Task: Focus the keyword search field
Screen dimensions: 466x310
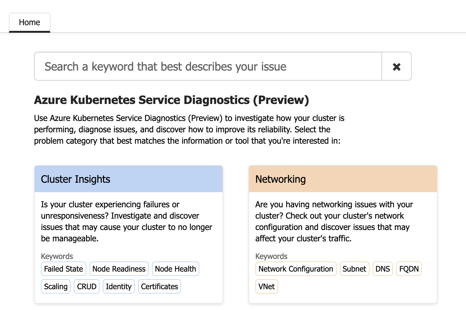Action: (x=208, y=66)
